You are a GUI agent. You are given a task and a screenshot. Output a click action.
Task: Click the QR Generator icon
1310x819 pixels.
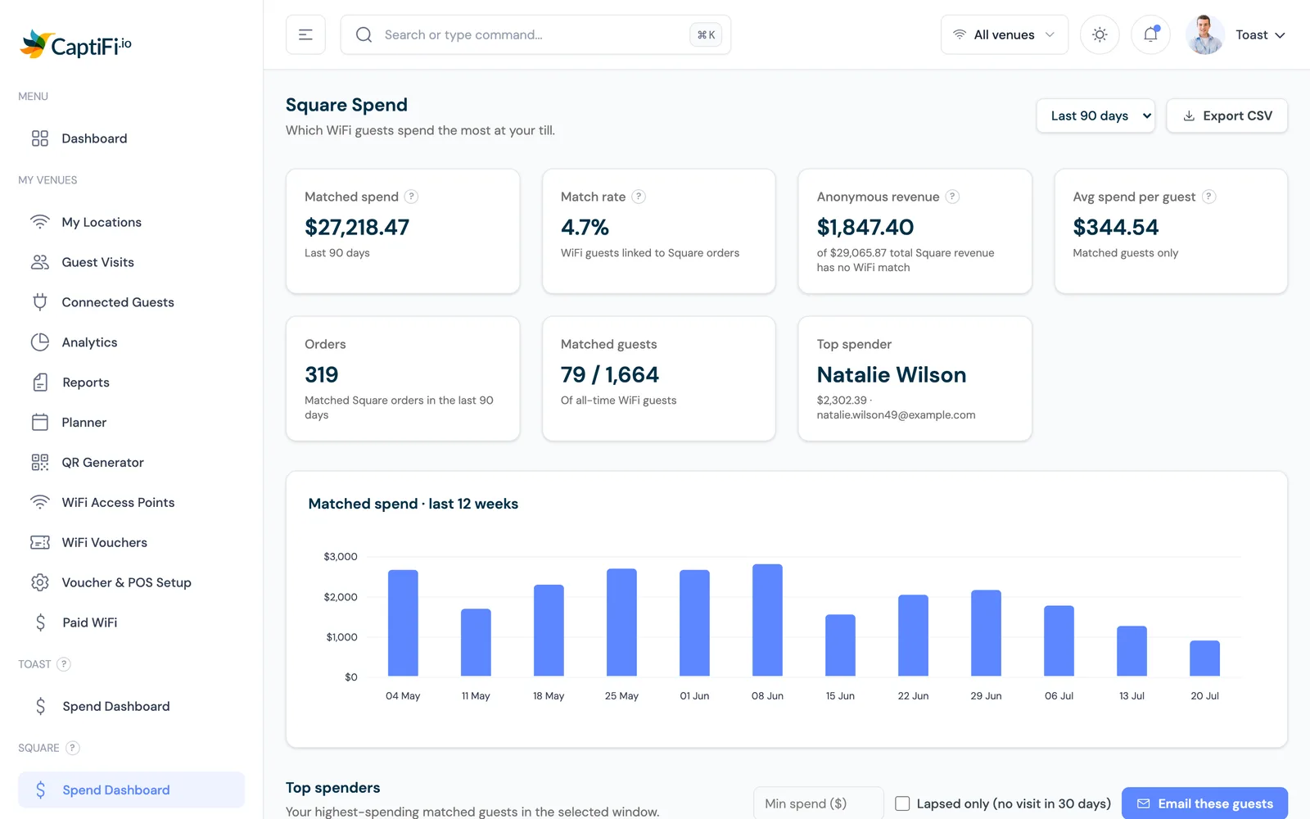click(40, 463)
